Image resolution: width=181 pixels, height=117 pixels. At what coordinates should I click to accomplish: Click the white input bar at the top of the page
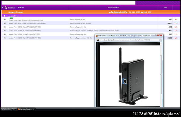click(x=68, y=3)
